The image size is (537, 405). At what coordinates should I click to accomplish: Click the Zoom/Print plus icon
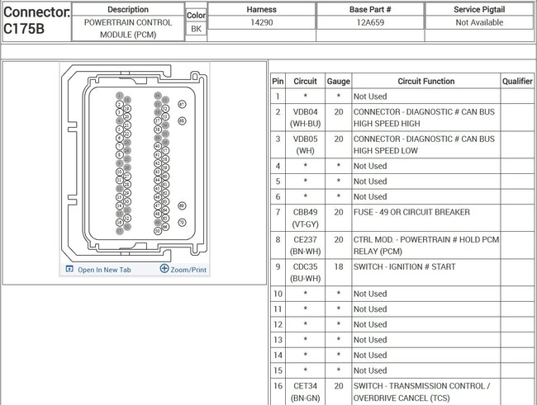point(164,269)
